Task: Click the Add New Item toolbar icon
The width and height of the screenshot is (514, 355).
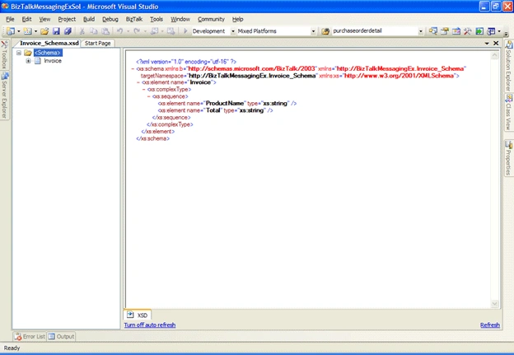Action: click(28, 31)
